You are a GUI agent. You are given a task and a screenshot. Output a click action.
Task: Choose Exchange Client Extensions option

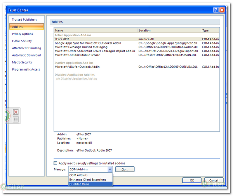coord(90,180)
